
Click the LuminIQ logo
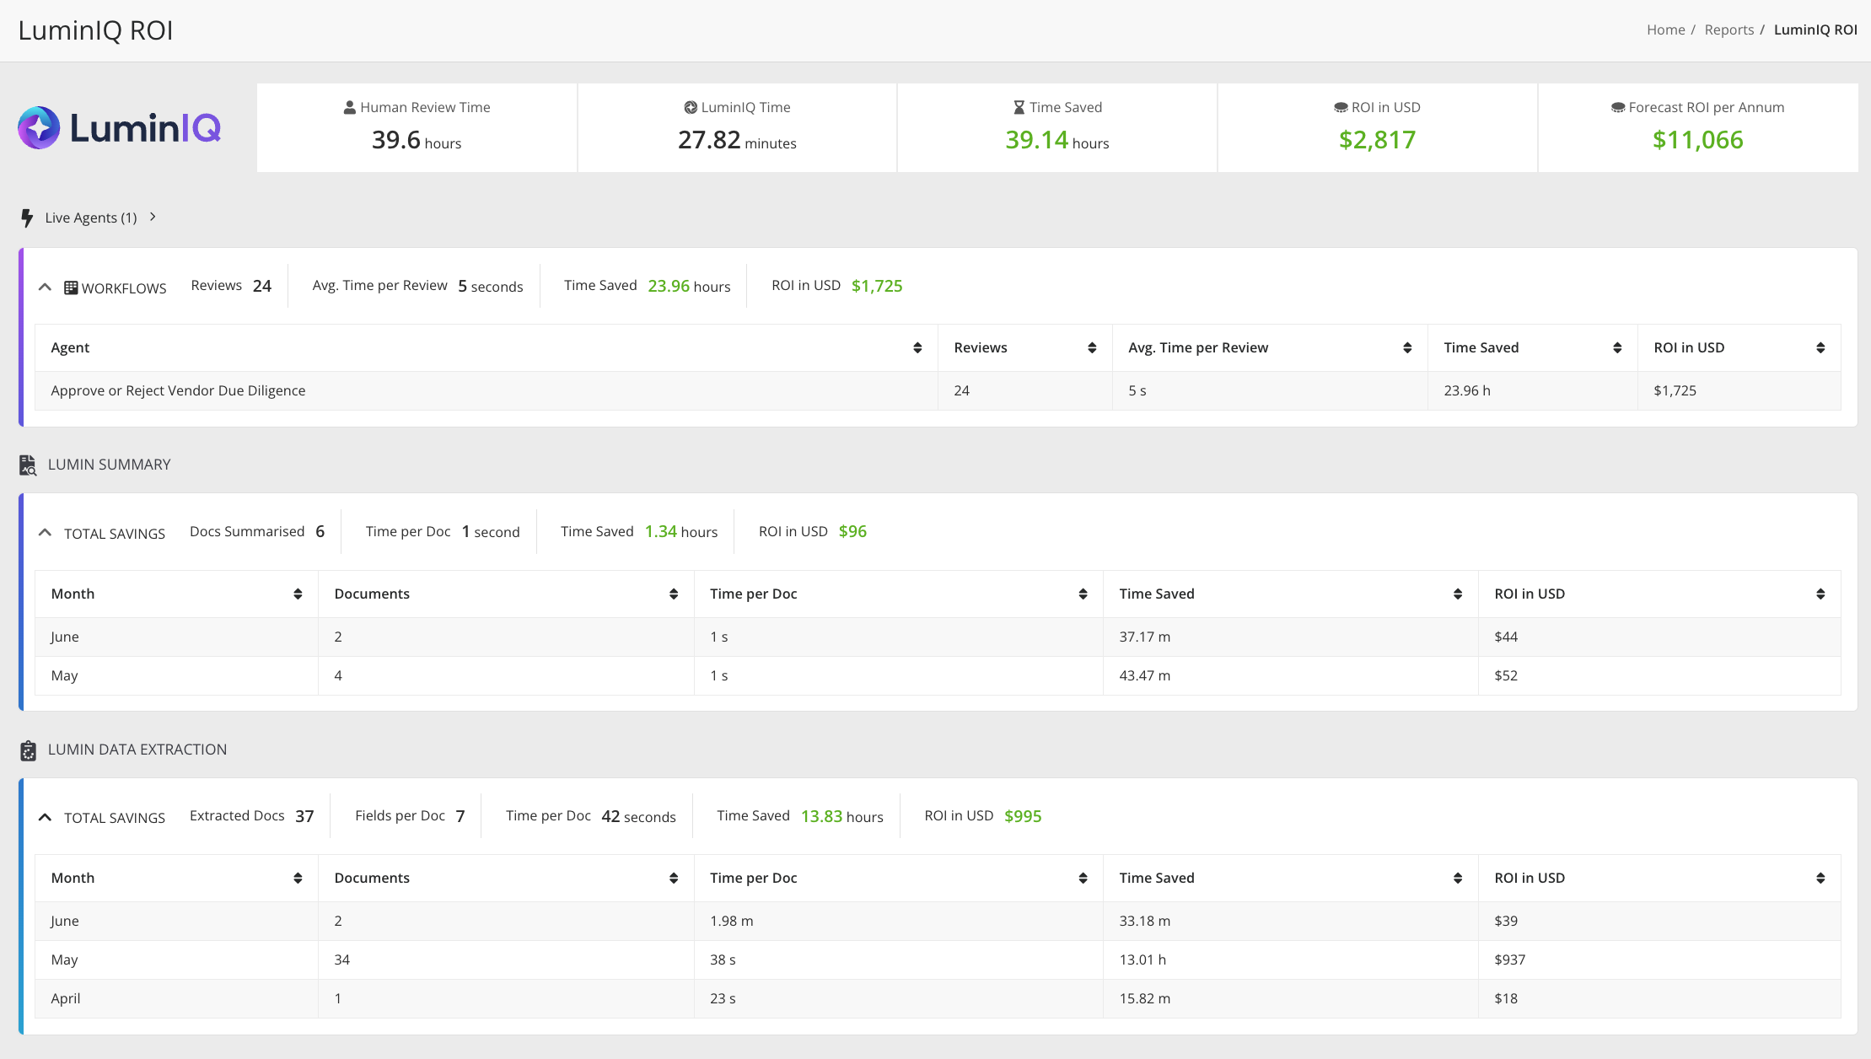pos(119,127)
